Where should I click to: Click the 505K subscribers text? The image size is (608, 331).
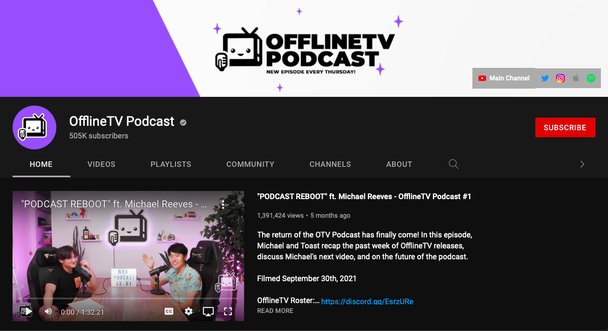tap(98, 136)
